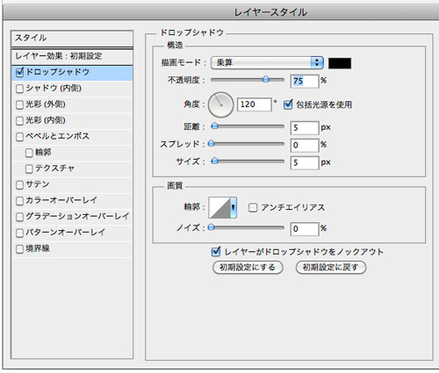Image resolution: width=439 pixels, height=373 pixels.
Task: Click the 距離 distance slider handle
Action: (215, 126)
